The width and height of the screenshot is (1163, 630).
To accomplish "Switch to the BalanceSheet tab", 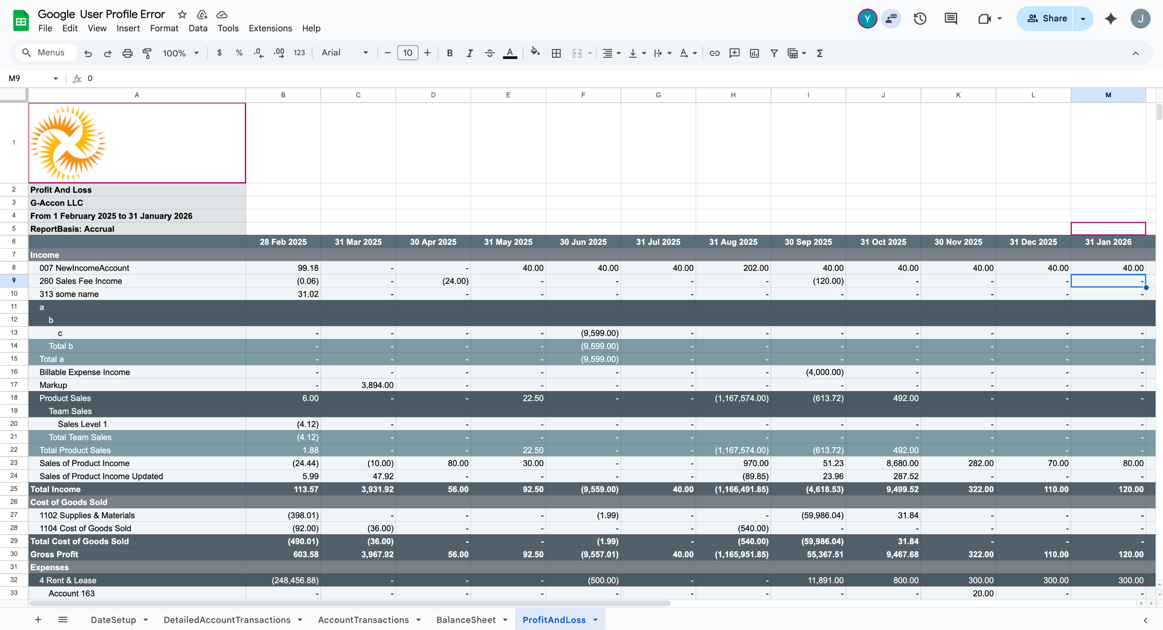I will point(466,620).
